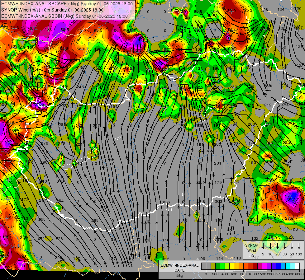Click the map value 208
The width and height of the screenshot is (305, 280).
(x=251, y=124)
